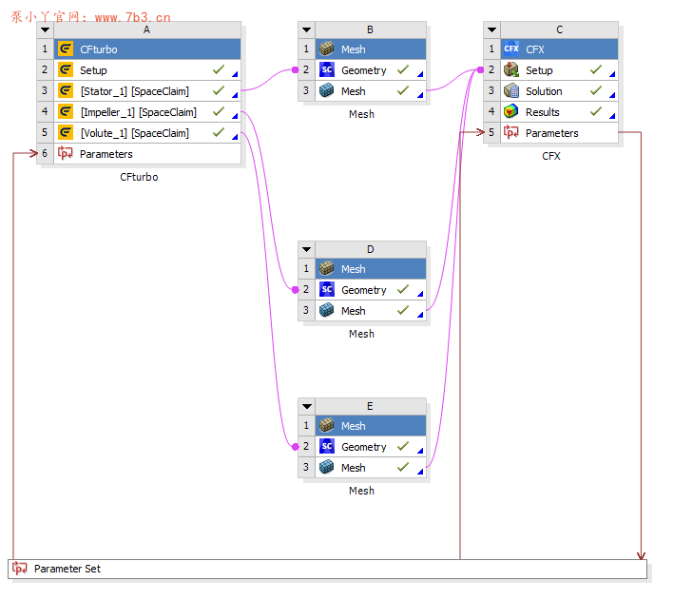Screen dimensions: 693x600
Task: Click the Mesh system name label below B
Action: (x=361, y=114)
